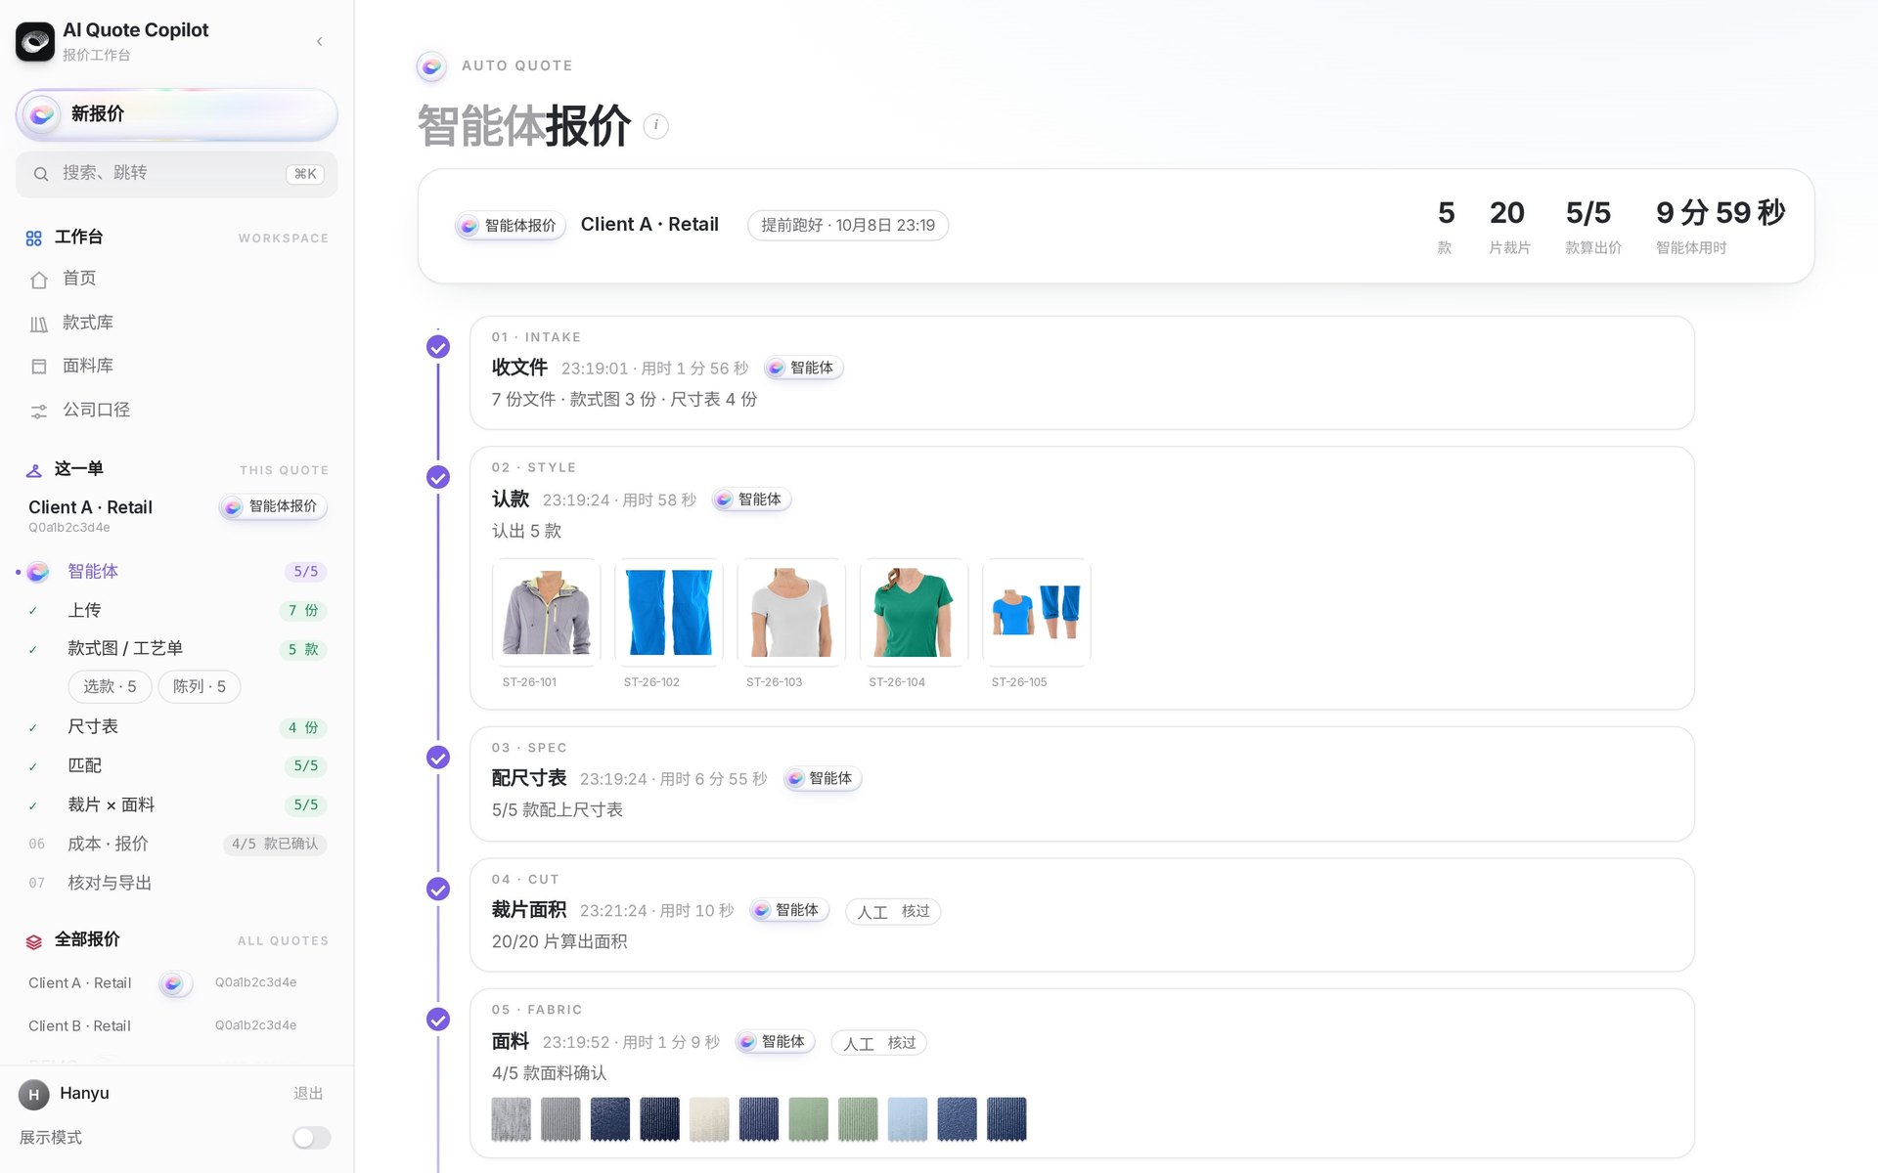Open style thumbnail ST-26-104 green tee

pyautogui.click(x=915, y=613)
